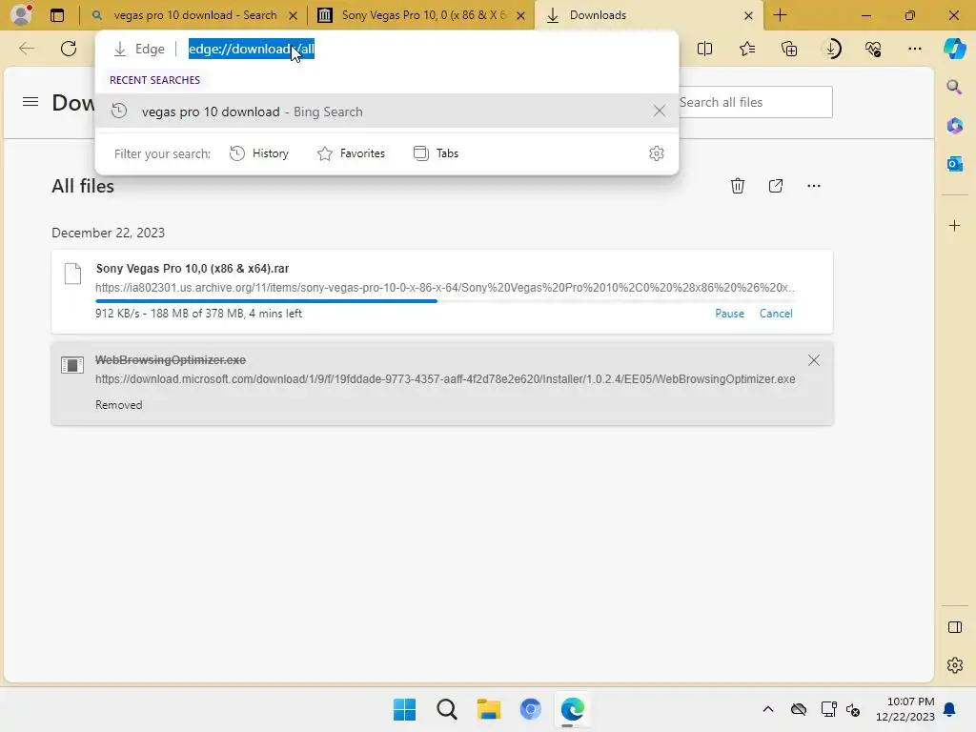Filter search by Favorites
Image resolution: width=976 pixels, height=732 pixels.
pos(351,153)
